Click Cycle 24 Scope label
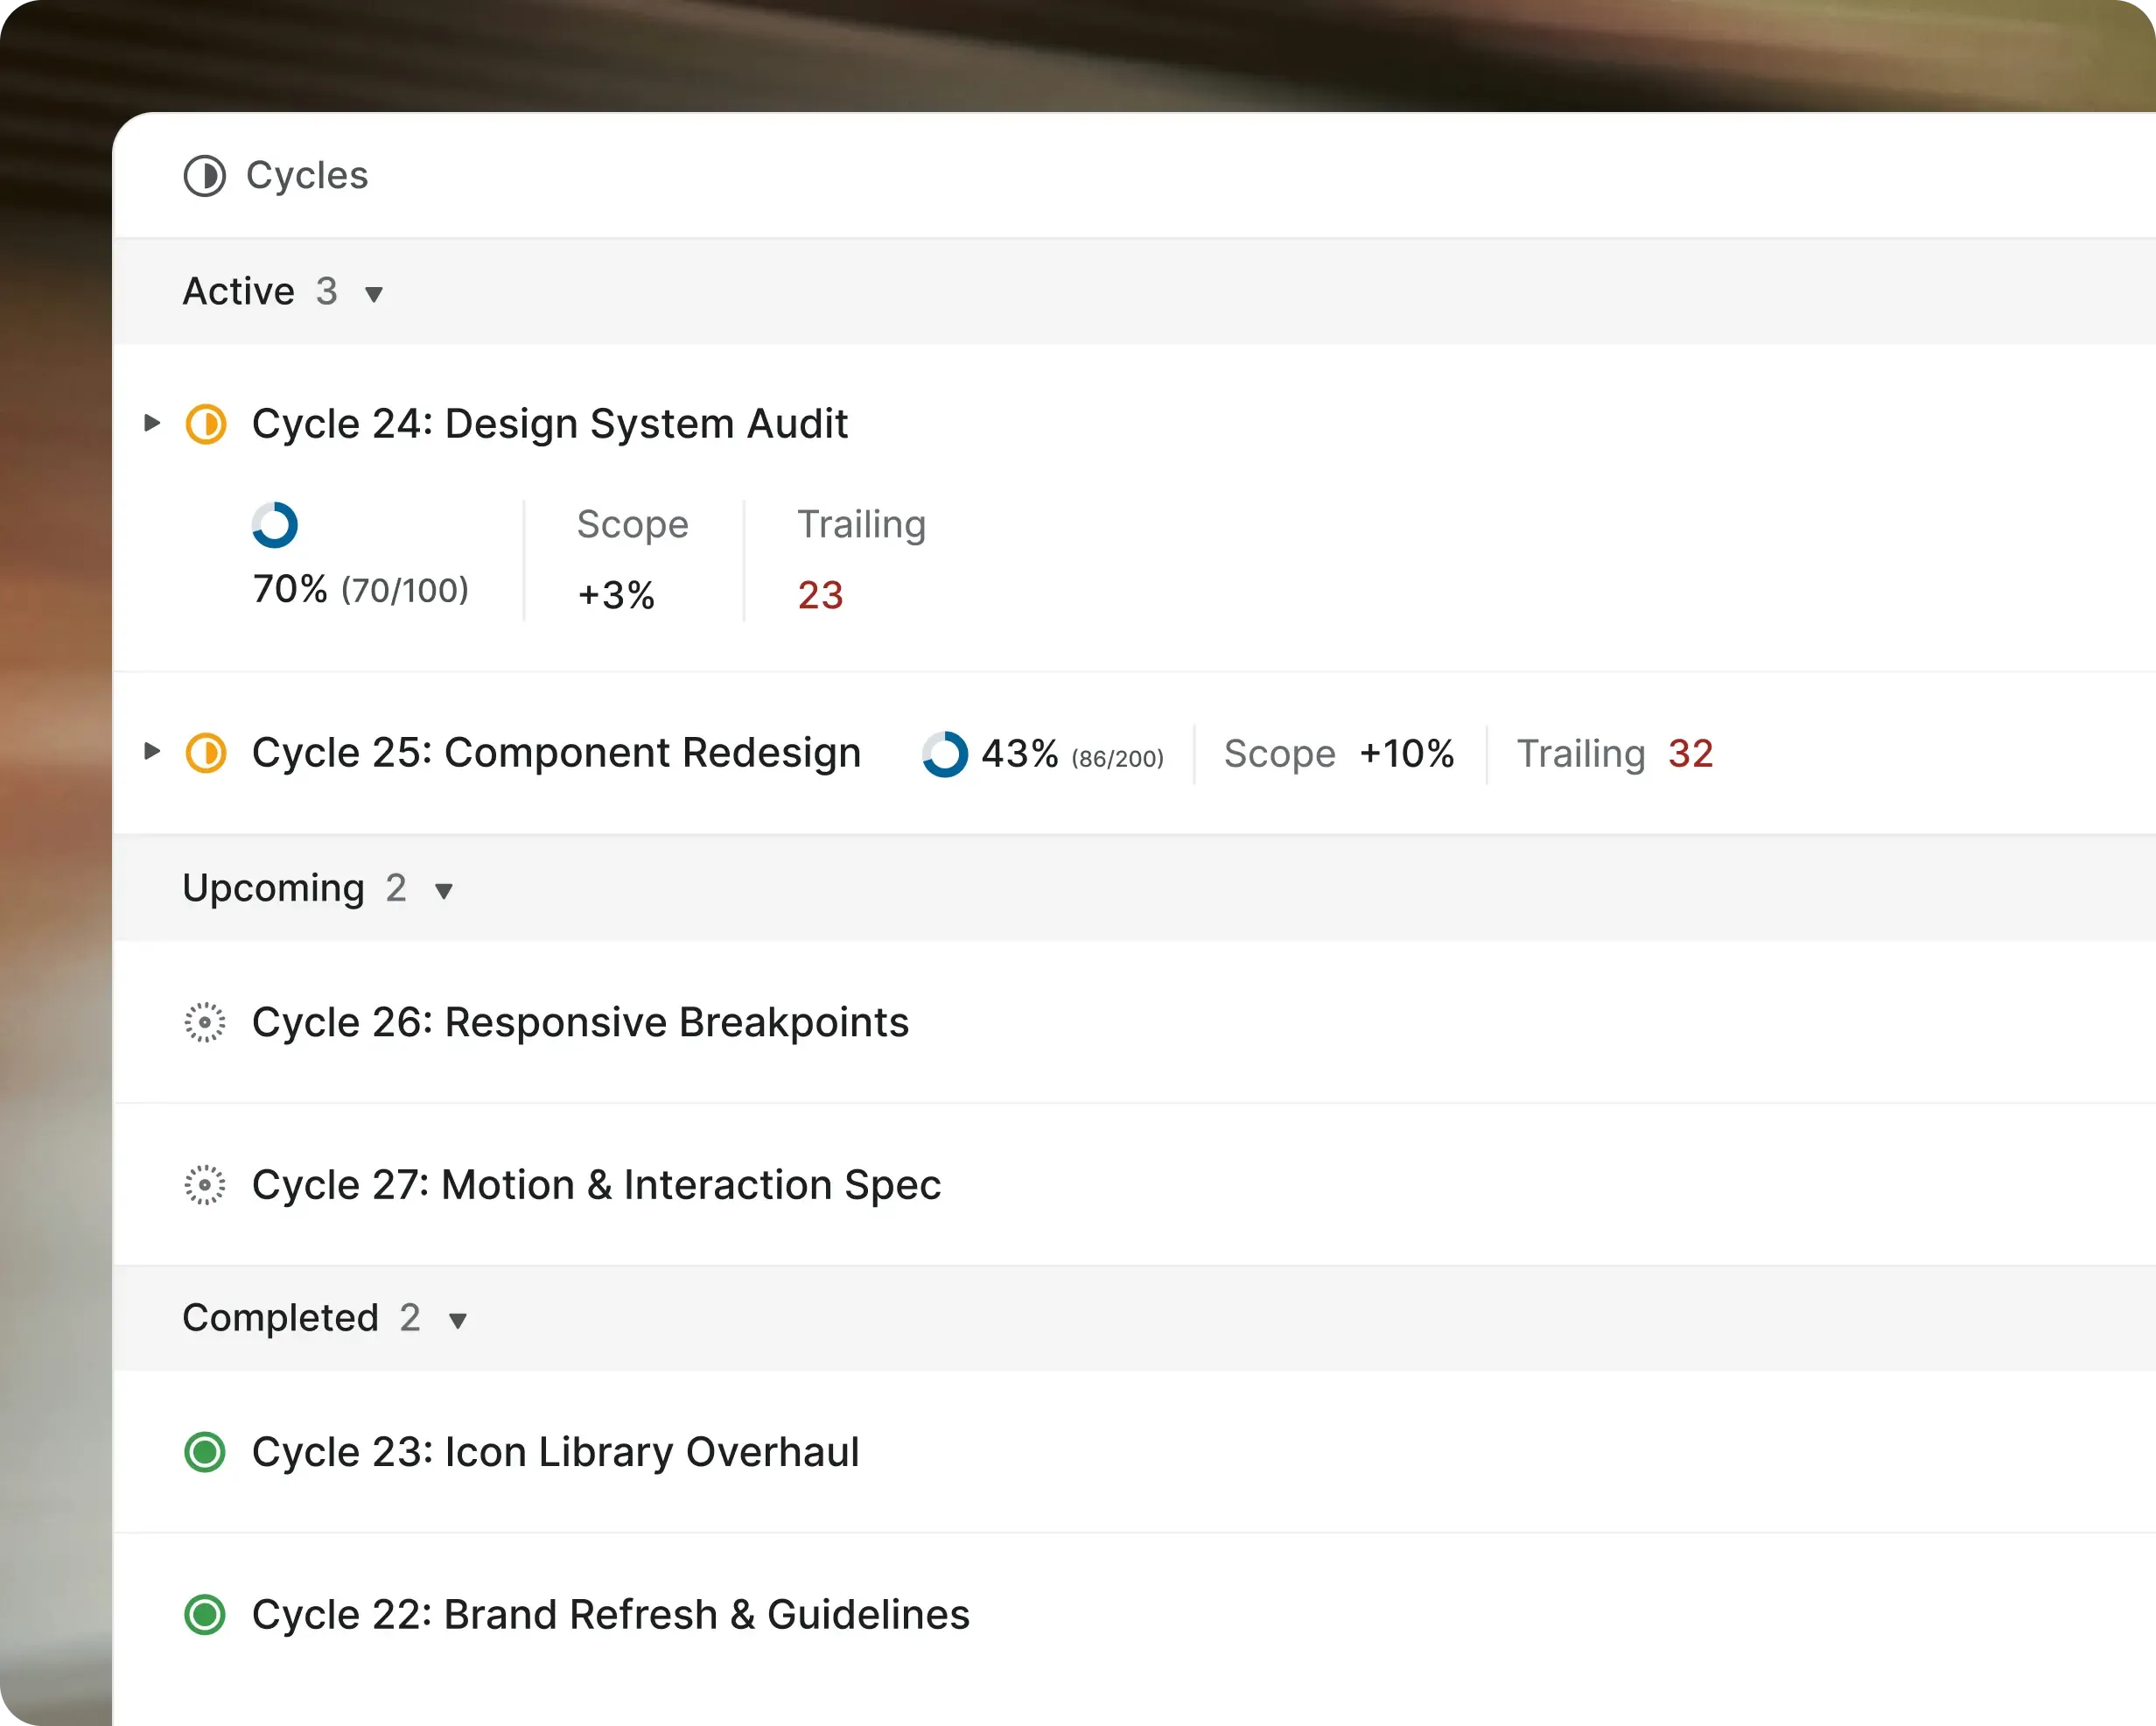 click(633, 525)
